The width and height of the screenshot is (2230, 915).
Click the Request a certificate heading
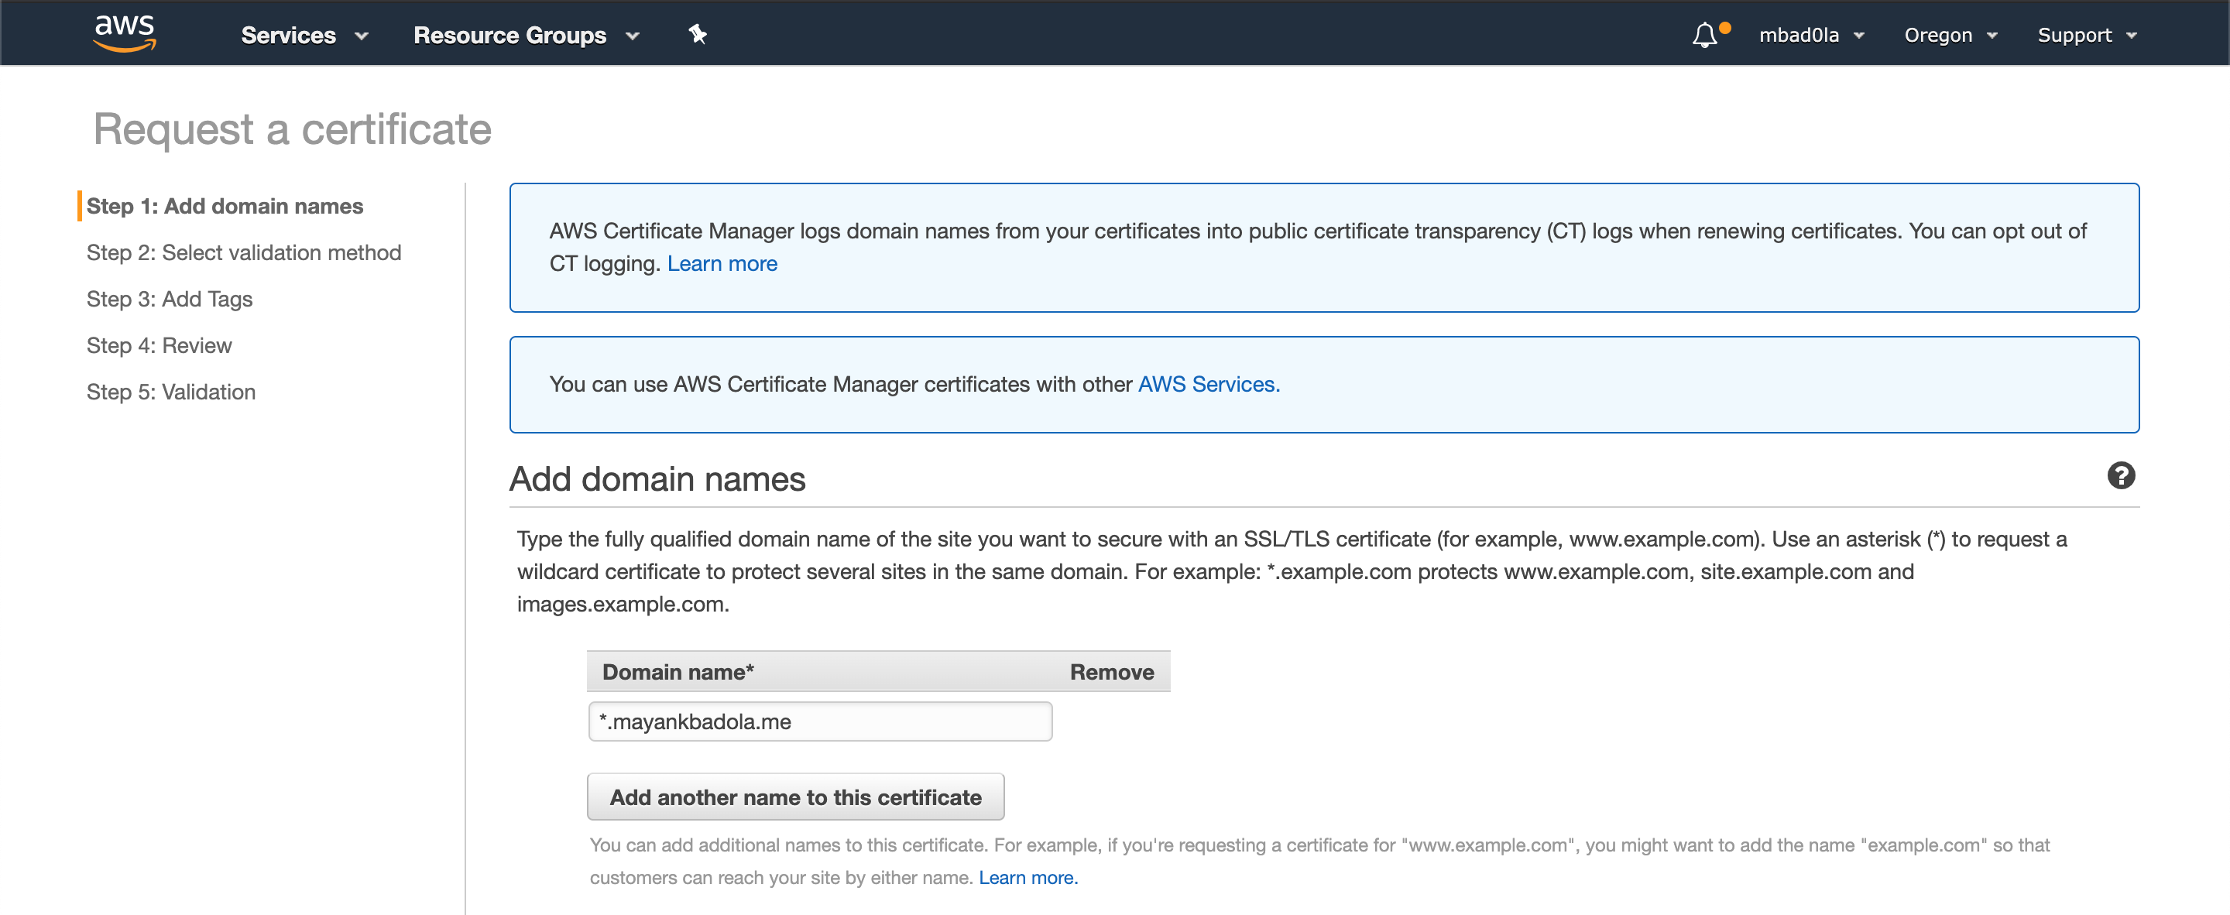(293, 130)
